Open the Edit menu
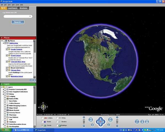 5,5
